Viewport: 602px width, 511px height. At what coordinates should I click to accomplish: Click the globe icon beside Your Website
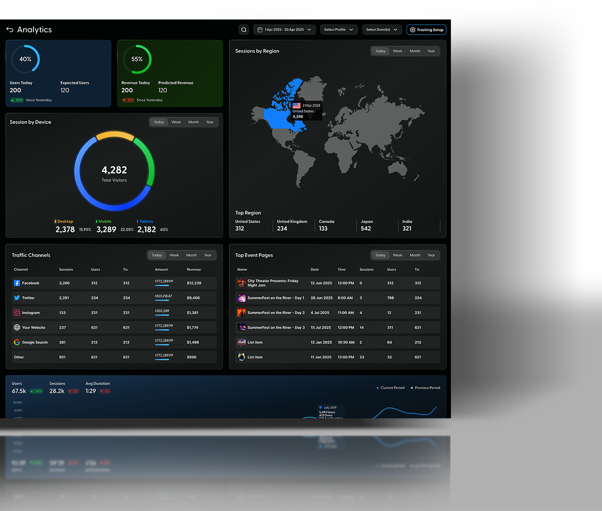17,327
